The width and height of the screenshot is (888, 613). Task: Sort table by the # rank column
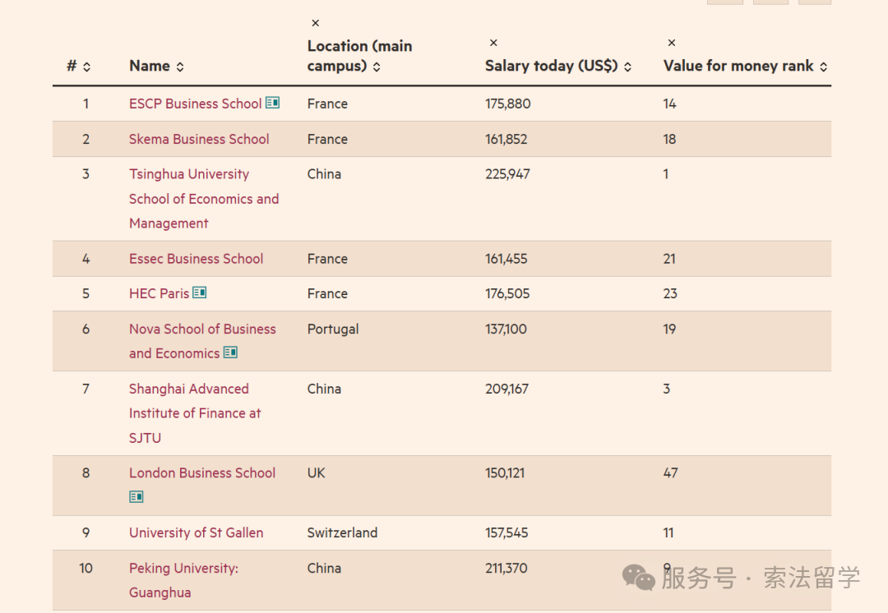pos(86,67)
